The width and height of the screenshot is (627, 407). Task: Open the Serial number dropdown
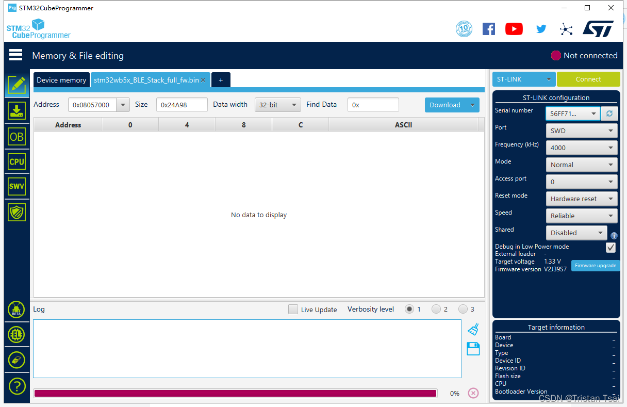[573, 113]
